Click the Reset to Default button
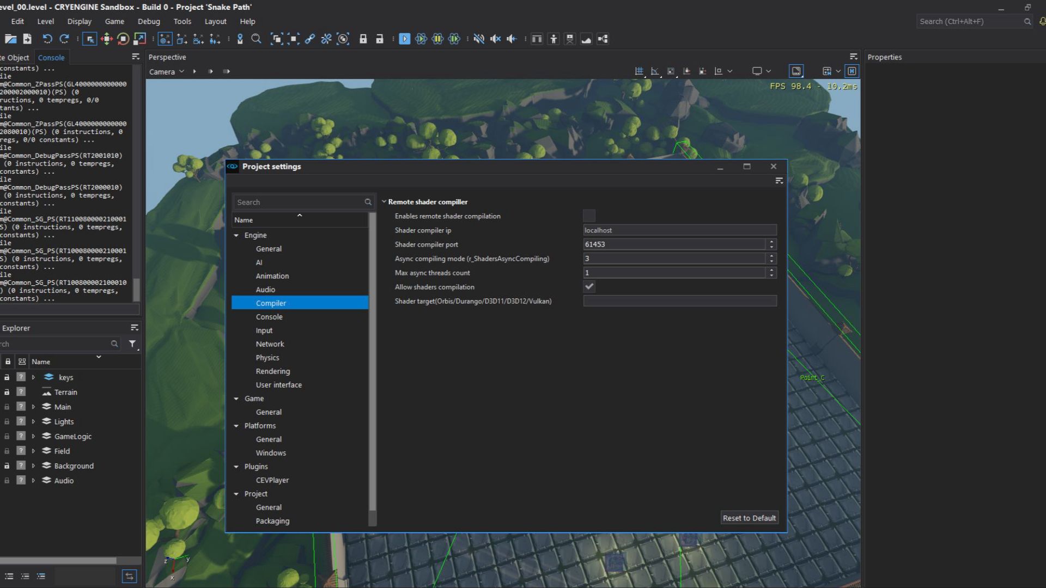The width and height of the screenshot is (1046, 588). 749,517
